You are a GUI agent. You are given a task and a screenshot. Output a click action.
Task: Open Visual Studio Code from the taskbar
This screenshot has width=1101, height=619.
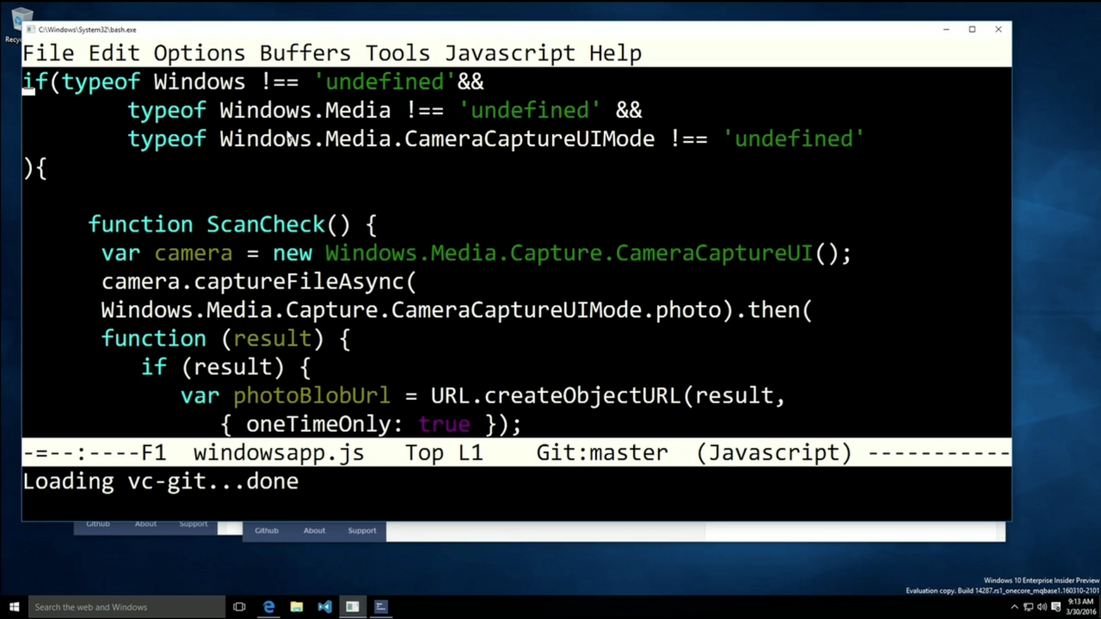click(325, 606)
